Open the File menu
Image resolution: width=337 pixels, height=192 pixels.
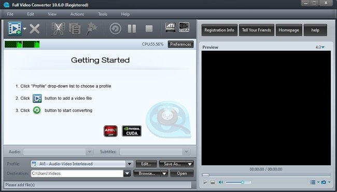[10, 14]
